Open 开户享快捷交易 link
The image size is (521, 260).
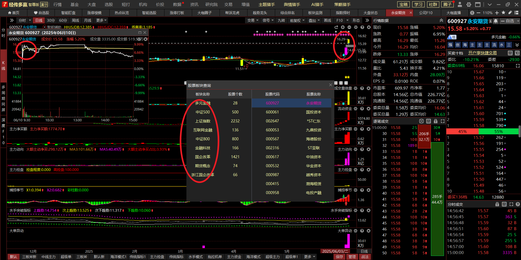(482, 53)
